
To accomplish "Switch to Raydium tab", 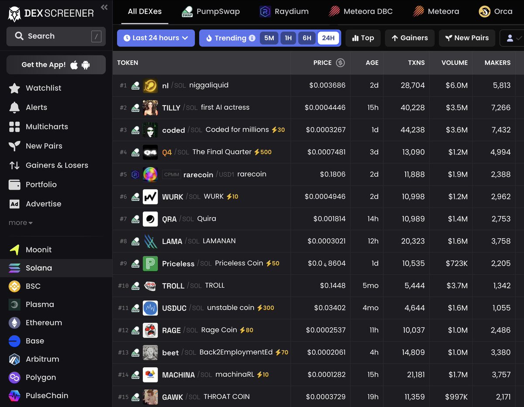I will click(x=284, y=12).
